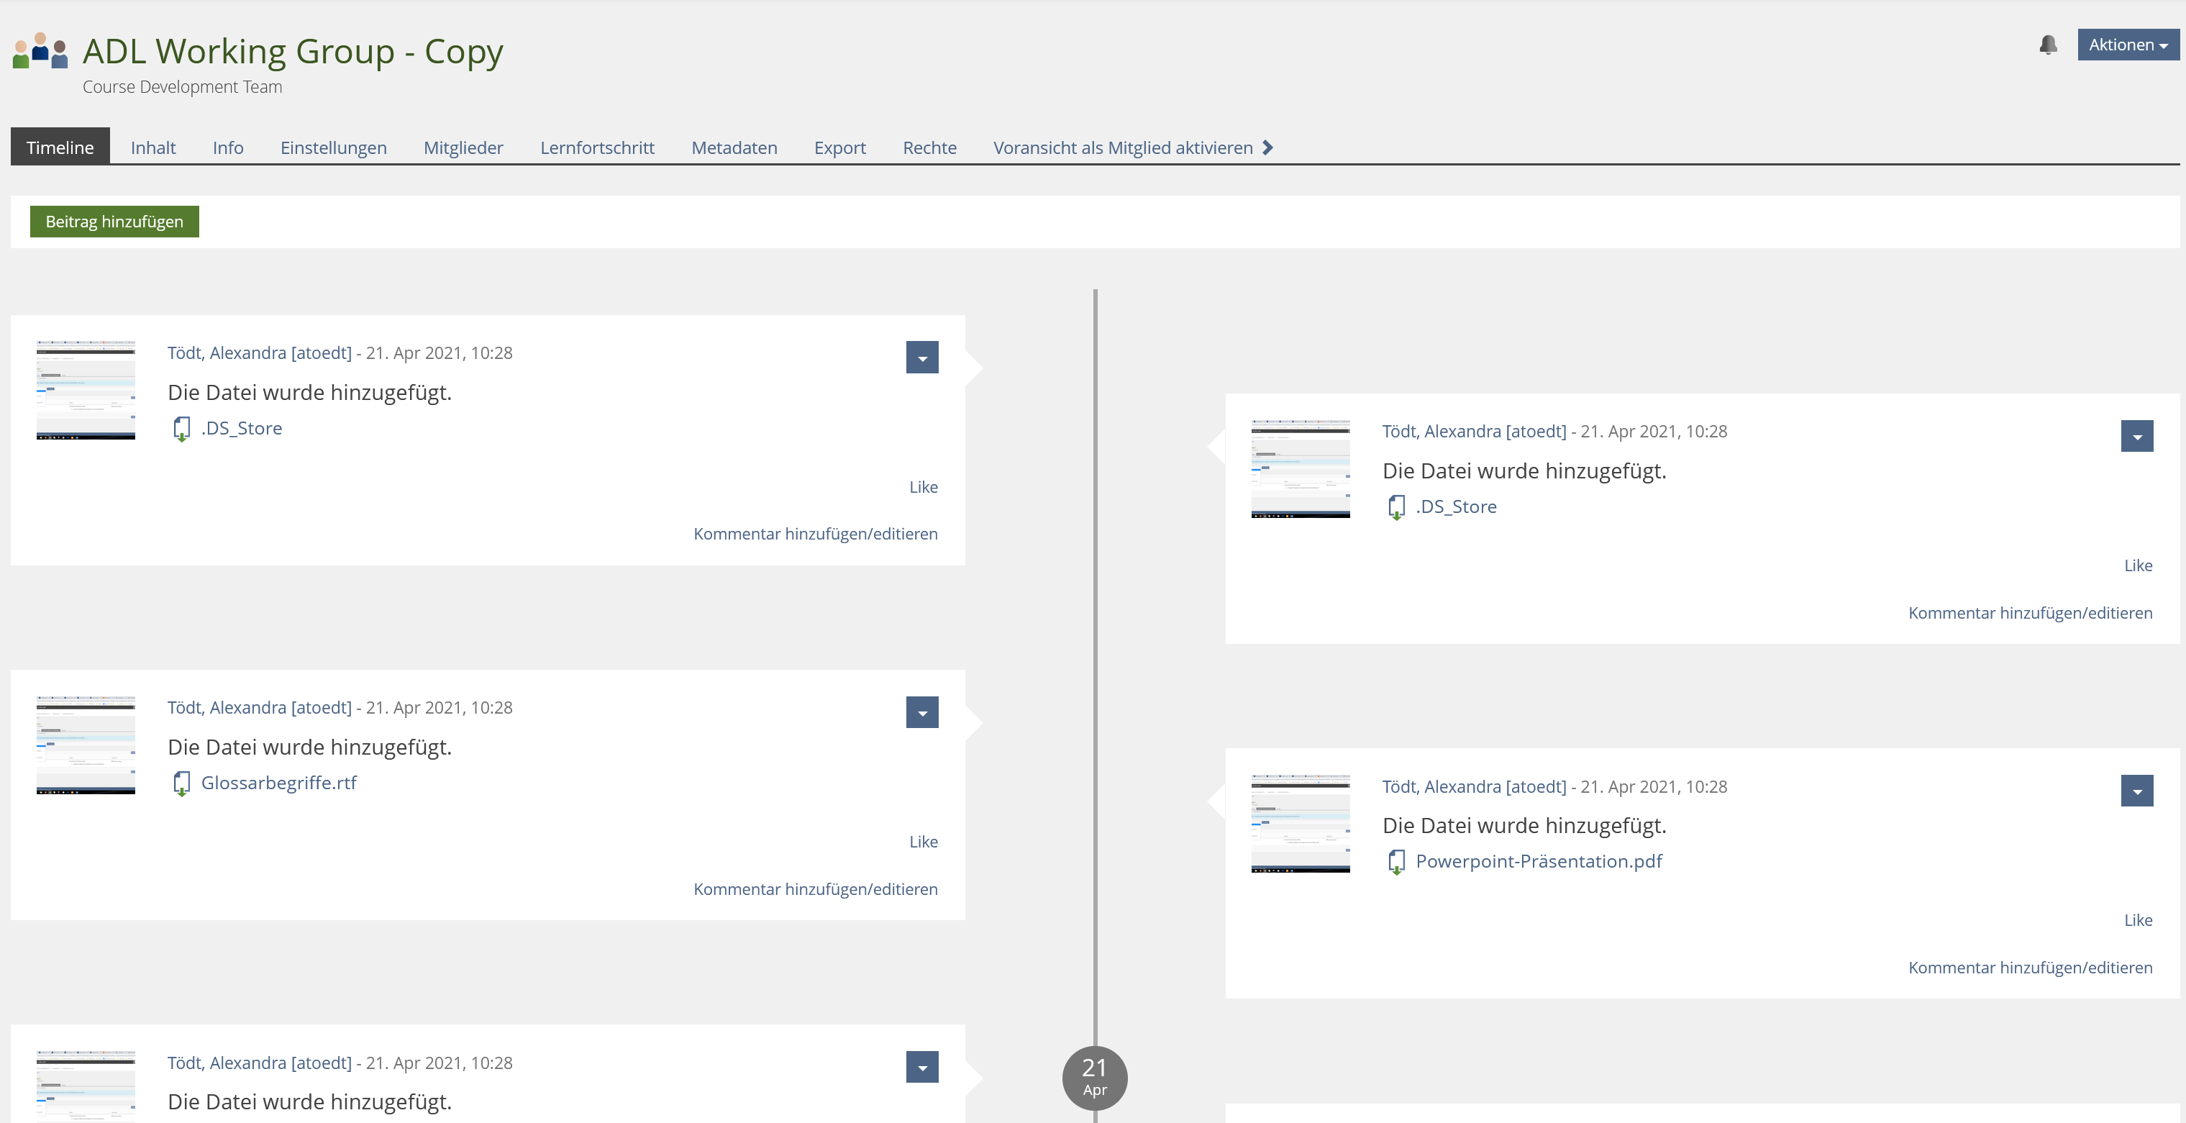Open the Powerpoint-Präsentation.pdf file link
Screen dimensions: 2186x1123
1538,862
